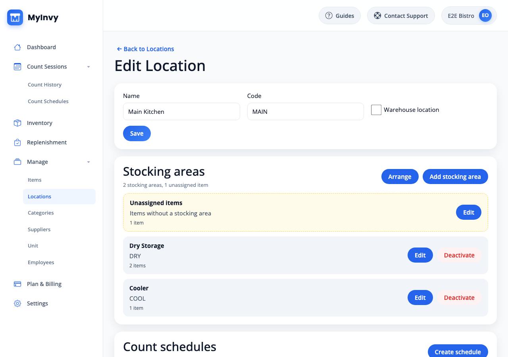Click the '2 items' count text

(137, 265)
